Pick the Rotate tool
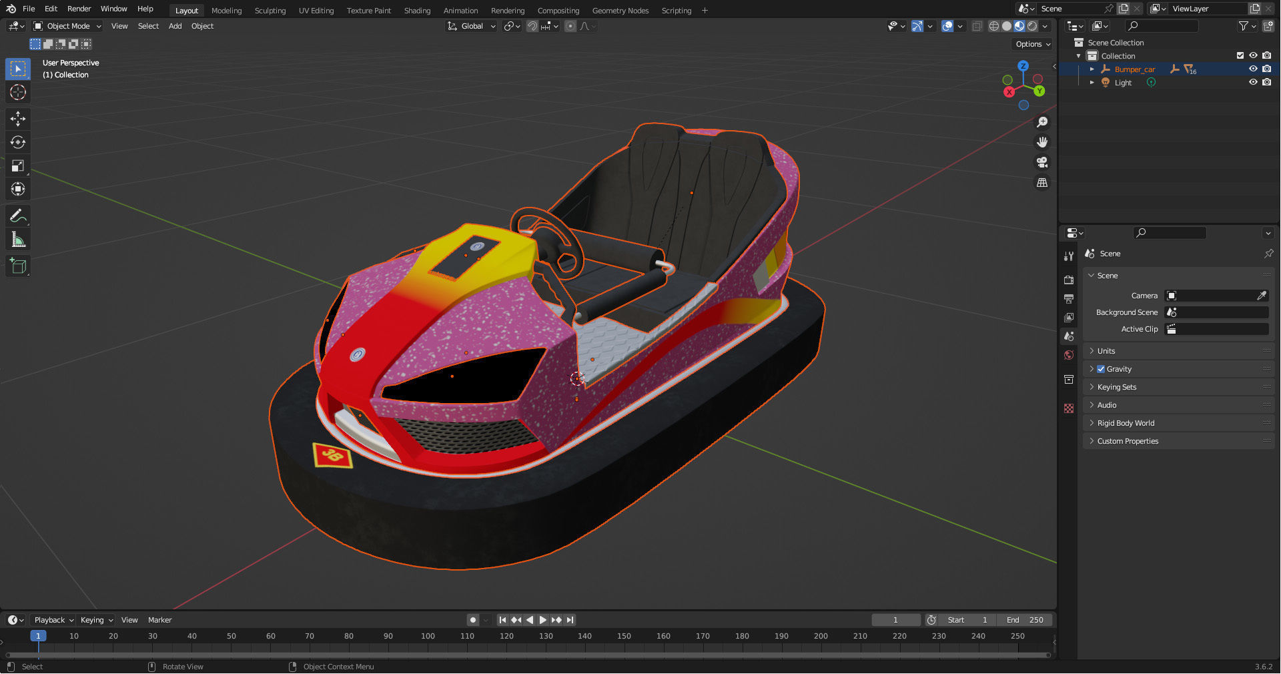Image resolution: width=1281 pixels, height=674 pixels. [x=18, y=142]
